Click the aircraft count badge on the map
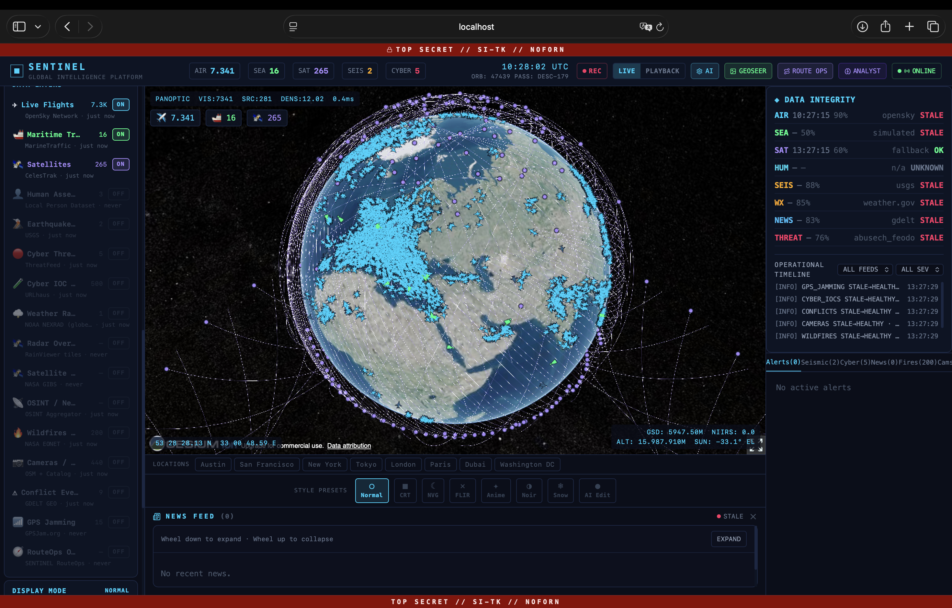Screen dimensions: 952x608 [176, 118]
